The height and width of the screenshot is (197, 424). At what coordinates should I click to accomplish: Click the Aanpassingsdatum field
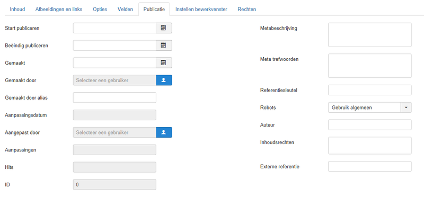[x=114, y=115]
